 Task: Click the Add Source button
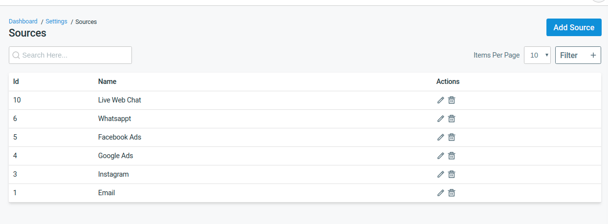point(574,27)
